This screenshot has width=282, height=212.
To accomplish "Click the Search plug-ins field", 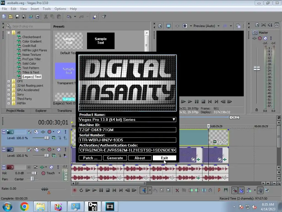I will 28,26.
